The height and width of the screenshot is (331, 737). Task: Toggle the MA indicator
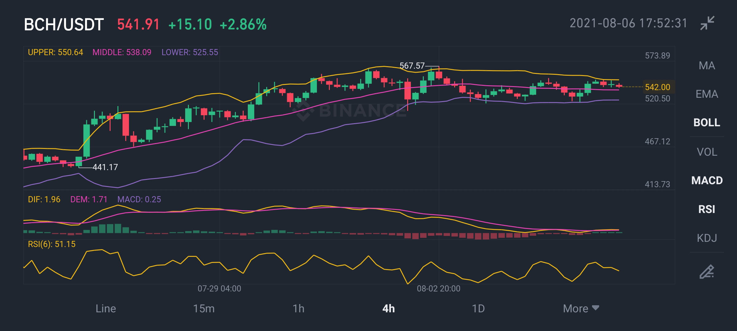point(707,66)
